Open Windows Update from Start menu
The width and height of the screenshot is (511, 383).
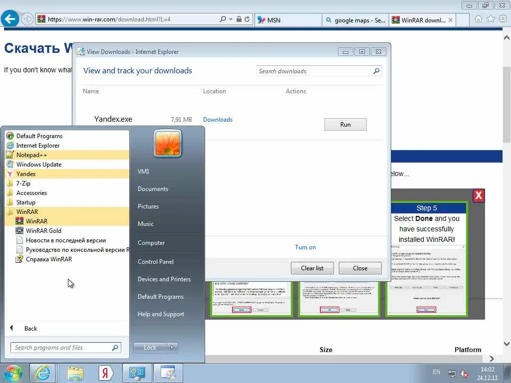[67, 165]
